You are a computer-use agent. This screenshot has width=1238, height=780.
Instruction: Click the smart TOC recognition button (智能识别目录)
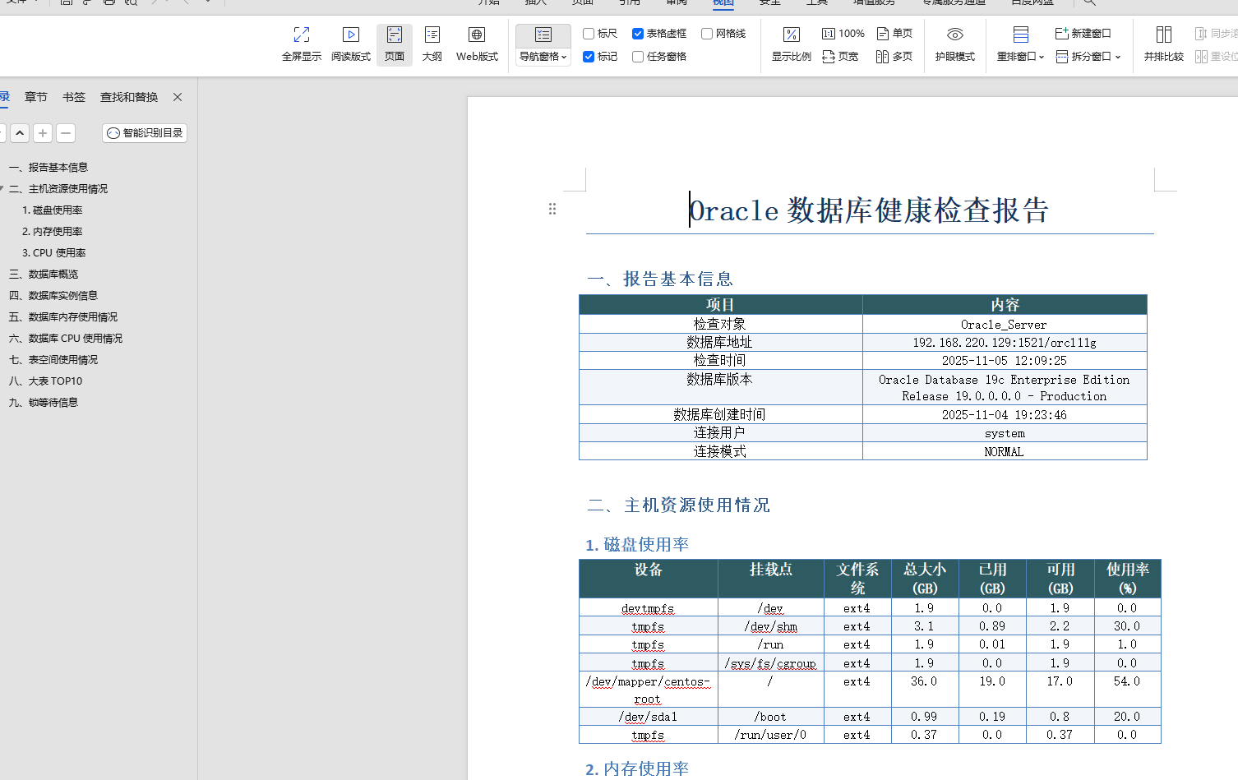pos(145,133)
